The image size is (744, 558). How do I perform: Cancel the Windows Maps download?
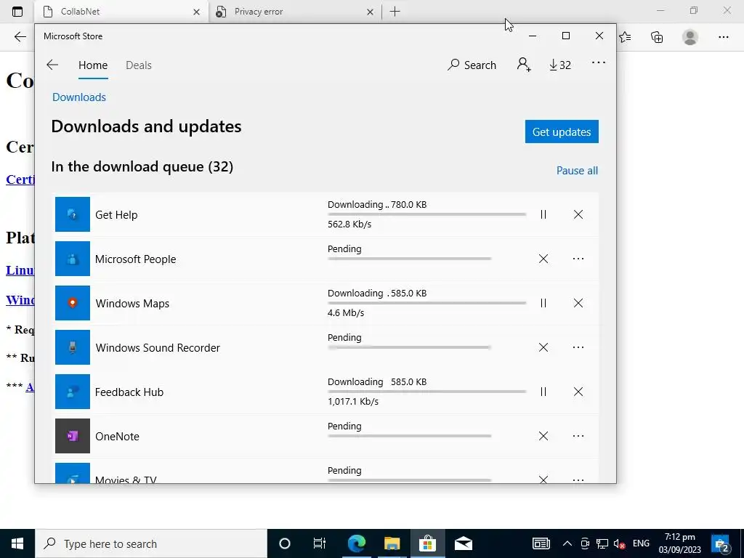click(x=578, y=303)
